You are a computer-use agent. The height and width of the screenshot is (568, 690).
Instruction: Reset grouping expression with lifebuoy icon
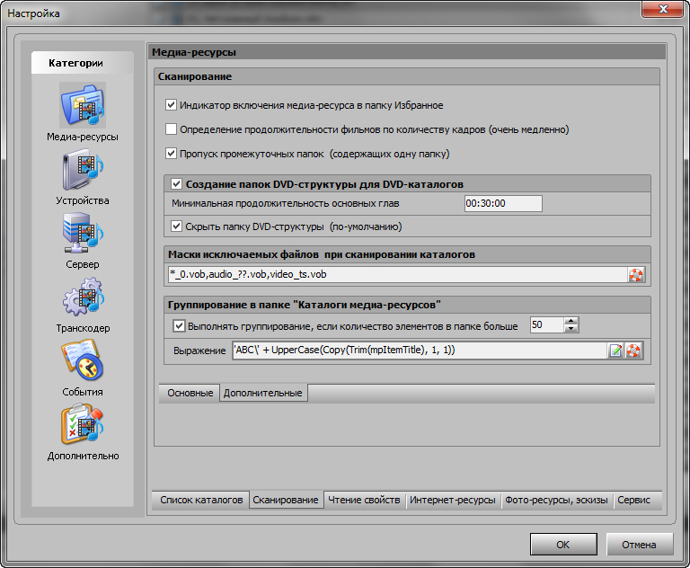pyautogui.click(x=635, y=351)
